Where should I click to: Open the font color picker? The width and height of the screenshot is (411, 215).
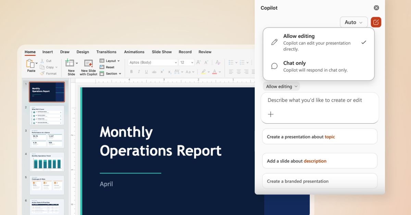[x=215, y=72]
